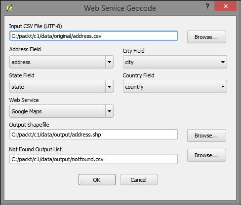Image resolution: width=241 pixels, height=205 pixels.
Task: Click the Input CSV File (UTF-8) label
Action: click(x=36, y=26)
